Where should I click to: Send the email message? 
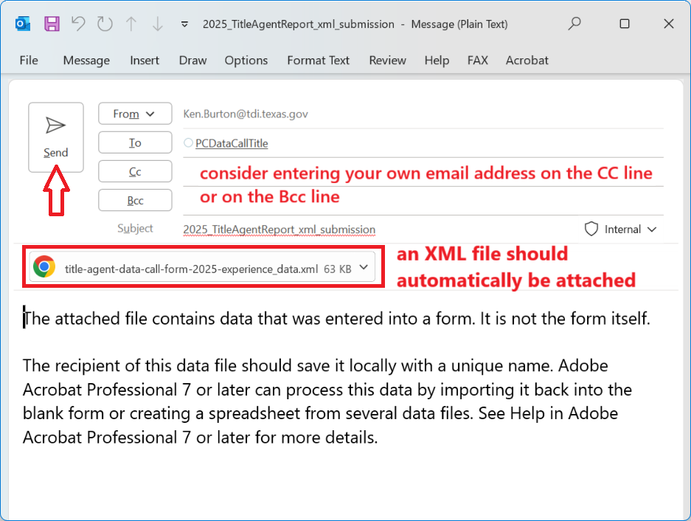(x=55, y=137)
